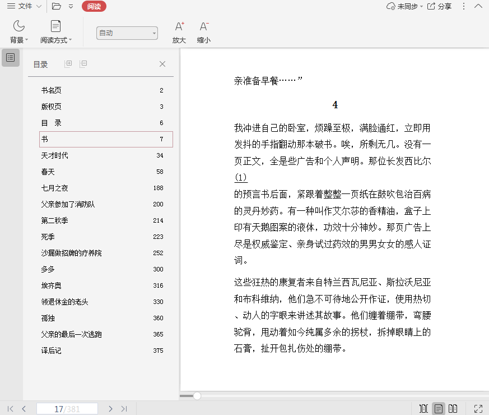Switch to two-page side-by-side view
This screenshot has width=489, height=415.
(453, 409)
